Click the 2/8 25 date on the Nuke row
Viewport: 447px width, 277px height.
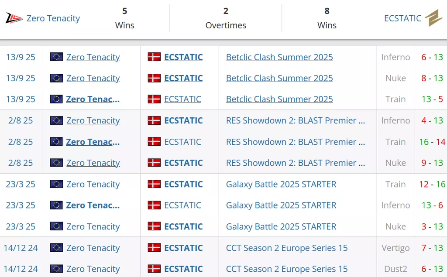21,163
